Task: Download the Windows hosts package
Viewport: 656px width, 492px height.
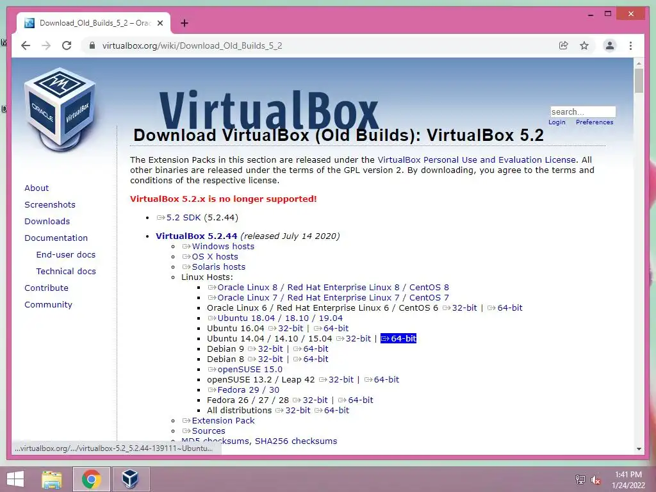Action: point(218,247)
